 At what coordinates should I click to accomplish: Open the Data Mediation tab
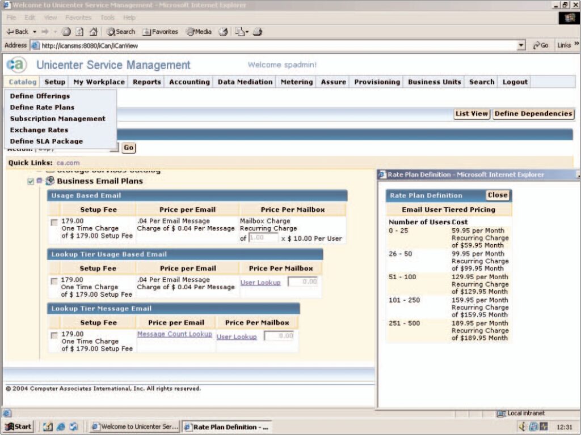(x=245, y=82)
